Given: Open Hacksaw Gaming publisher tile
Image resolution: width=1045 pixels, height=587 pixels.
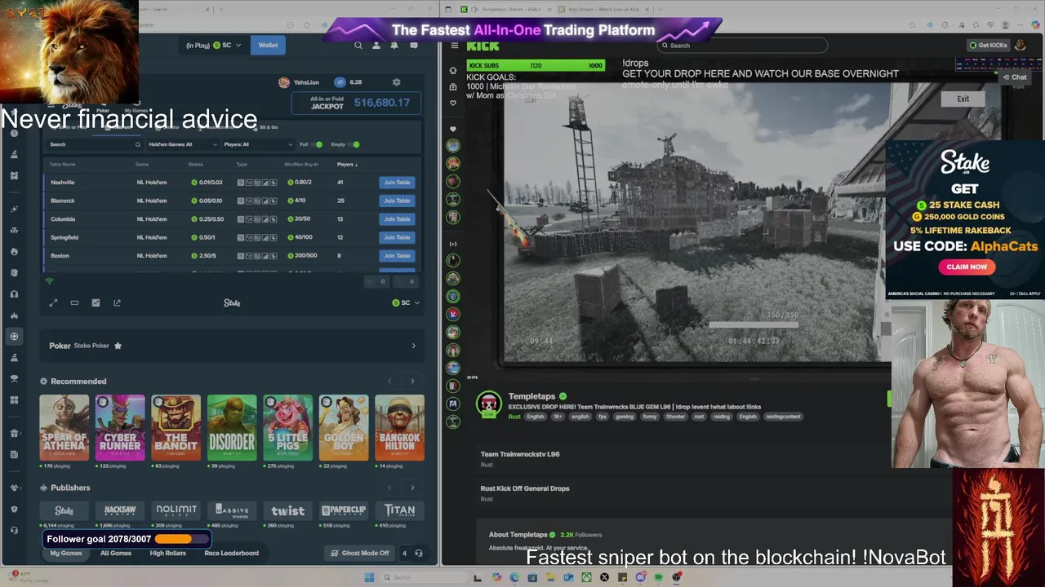Looking at the screenshot, I should pos(120,510).
